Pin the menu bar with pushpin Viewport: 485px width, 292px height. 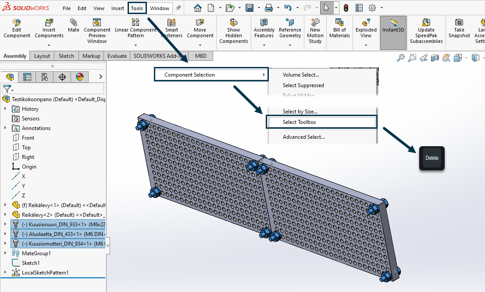(178, 8)
